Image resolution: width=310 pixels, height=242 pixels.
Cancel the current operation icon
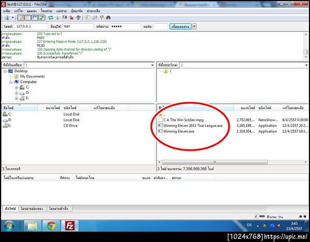click(65, 18)
